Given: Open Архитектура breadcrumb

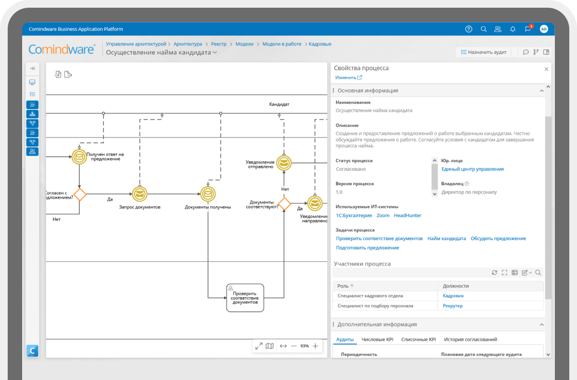Looking at the screenshot, I should click(x=188, y=44).
